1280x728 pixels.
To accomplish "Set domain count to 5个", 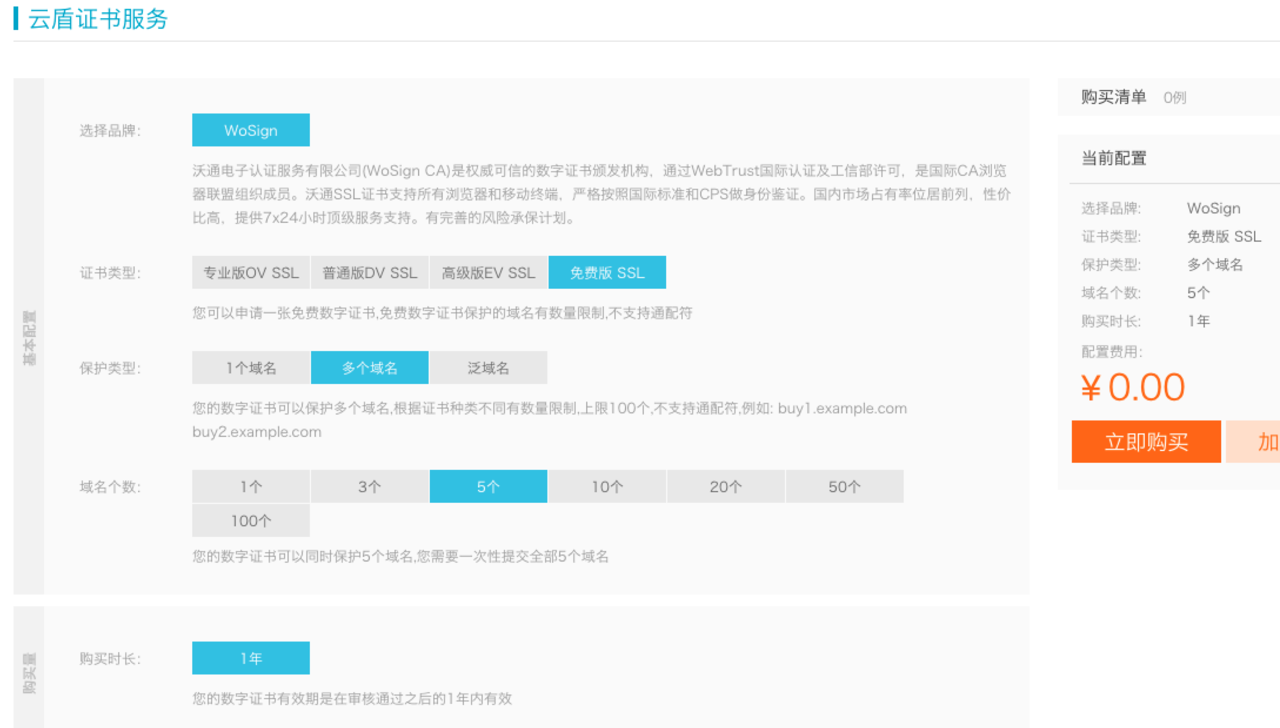I will tap(488, 486).
